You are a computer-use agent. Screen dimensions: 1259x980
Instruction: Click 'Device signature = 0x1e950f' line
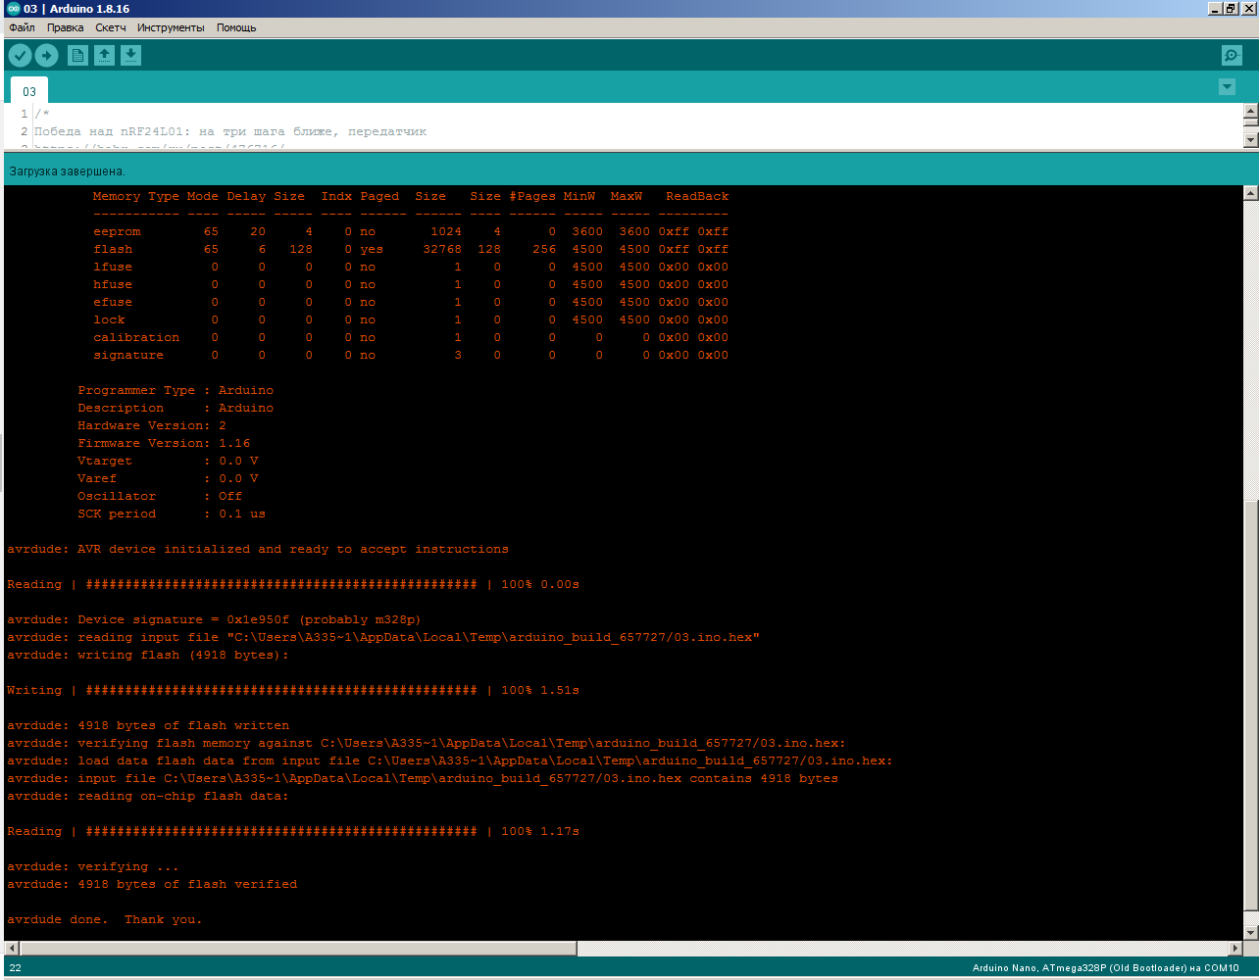pos(214,619)
